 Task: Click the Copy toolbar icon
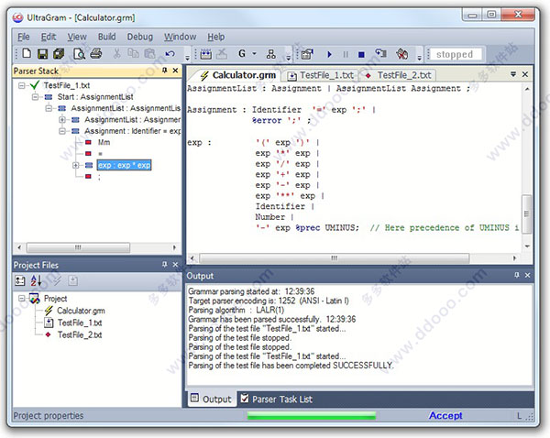pyautogui.click(x=133, y=53)
